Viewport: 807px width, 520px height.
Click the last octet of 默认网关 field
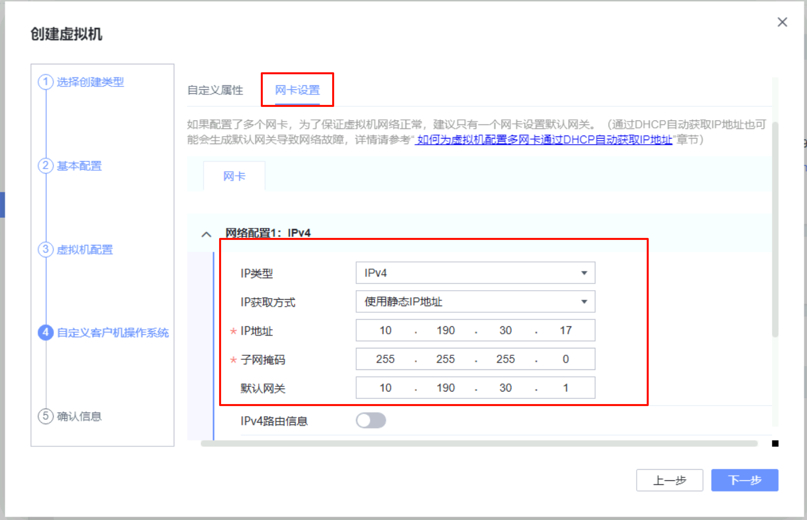click(565, 388)
